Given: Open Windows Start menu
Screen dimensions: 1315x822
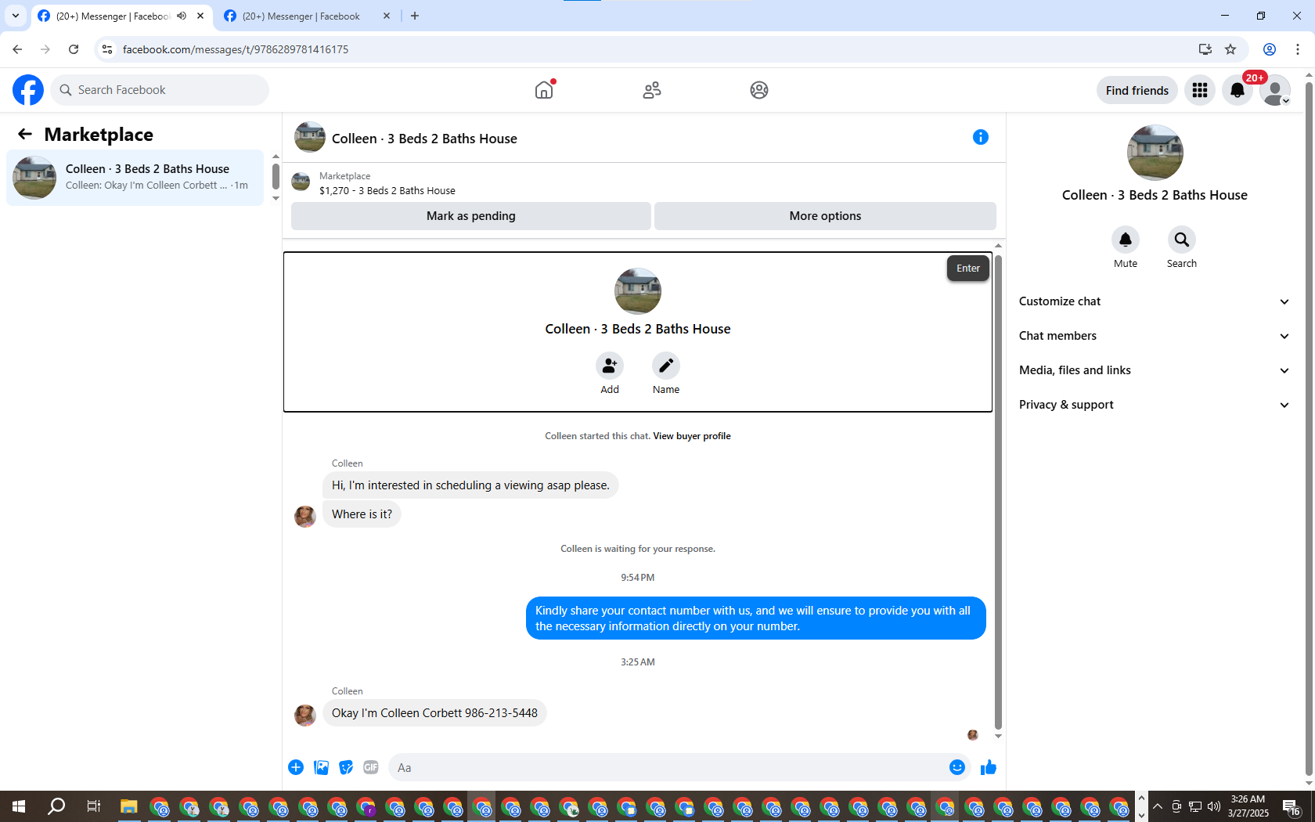Looking at the screenshot, I should click(x=19, y=806).
